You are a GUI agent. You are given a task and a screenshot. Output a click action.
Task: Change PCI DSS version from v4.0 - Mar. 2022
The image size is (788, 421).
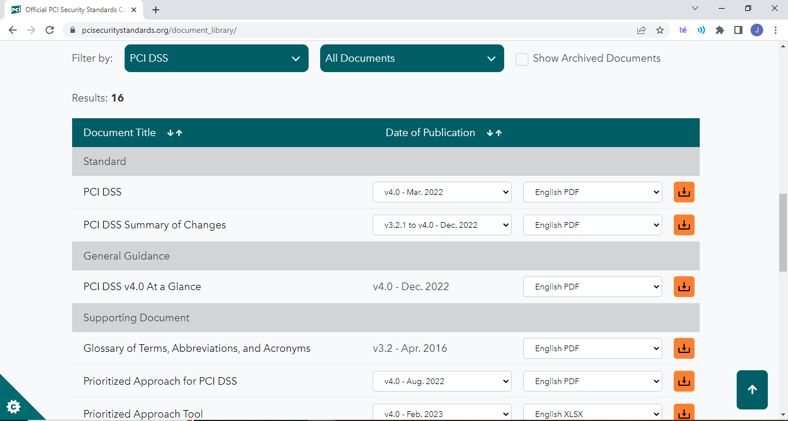click(x=442, y=192)
